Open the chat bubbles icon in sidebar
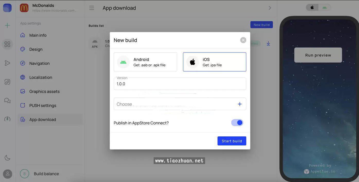The height and width of the screenshot is (182, 359). (x=7, y=100)
